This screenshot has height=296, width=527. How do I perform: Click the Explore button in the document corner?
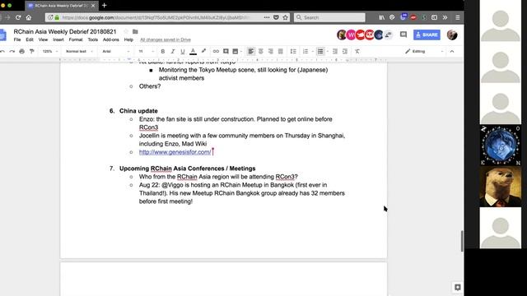[x=457, y=287]
